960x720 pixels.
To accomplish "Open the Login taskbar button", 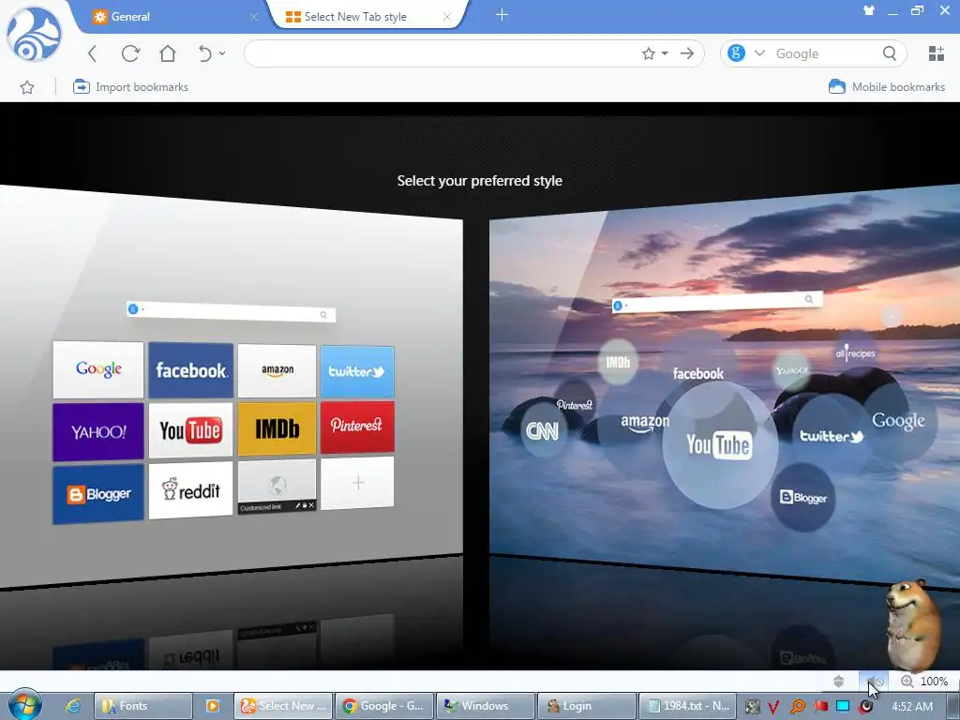I will [586, 706].
